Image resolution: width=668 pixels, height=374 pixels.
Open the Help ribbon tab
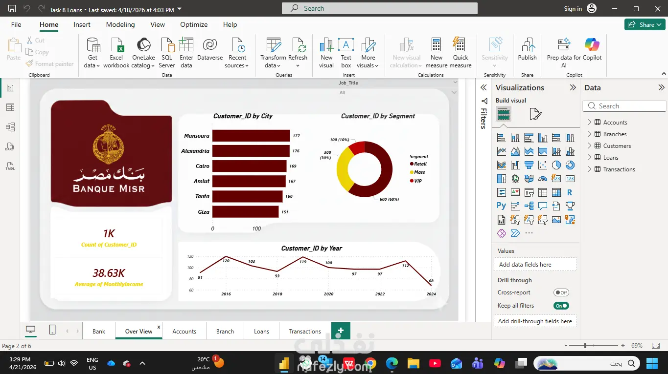tap(230, 24)
